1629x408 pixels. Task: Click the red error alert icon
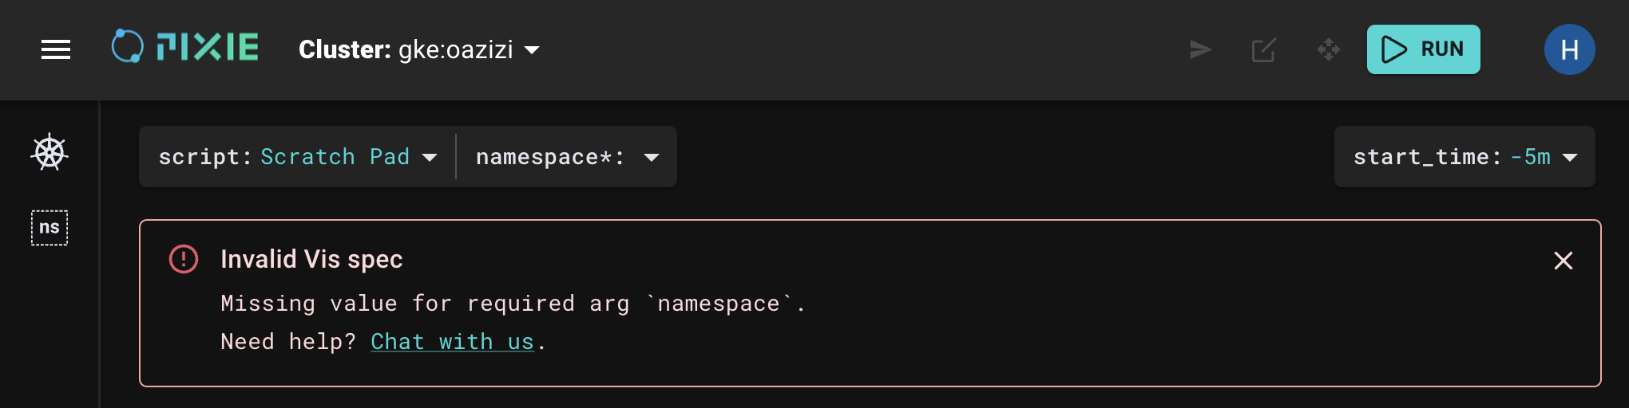184,259
